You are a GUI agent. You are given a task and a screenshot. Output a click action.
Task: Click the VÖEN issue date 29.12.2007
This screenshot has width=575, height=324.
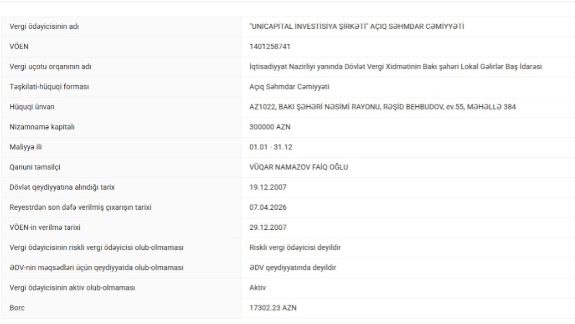tap(268, 228)
